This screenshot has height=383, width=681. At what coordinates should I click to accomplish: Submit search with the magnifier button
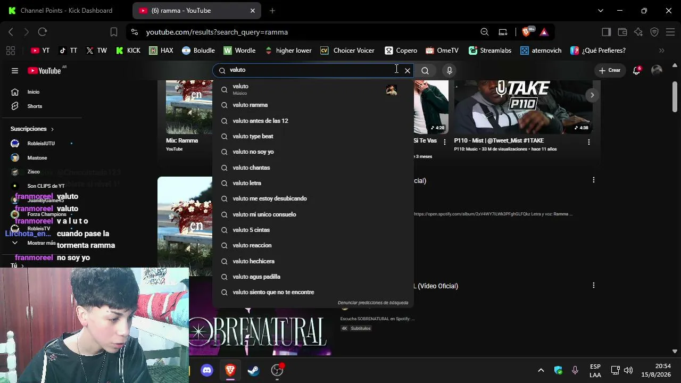(x=425, y=70)
